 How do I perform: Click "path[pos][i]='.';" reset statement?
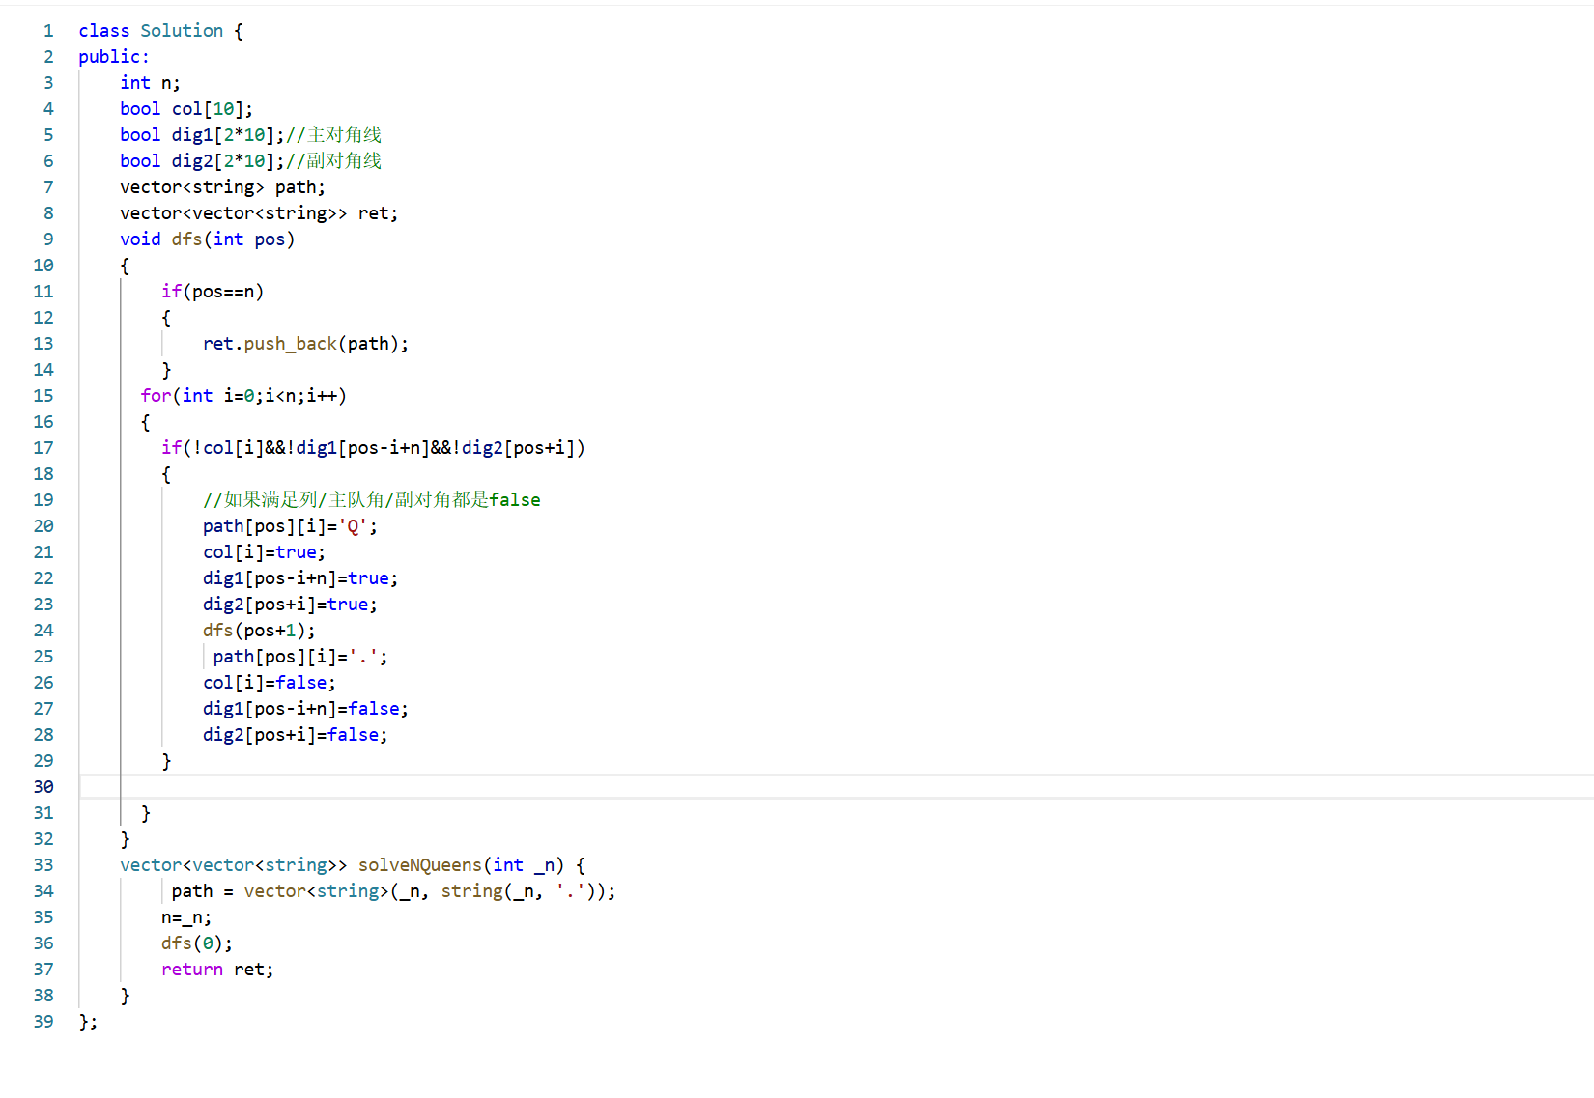point(300,657)
